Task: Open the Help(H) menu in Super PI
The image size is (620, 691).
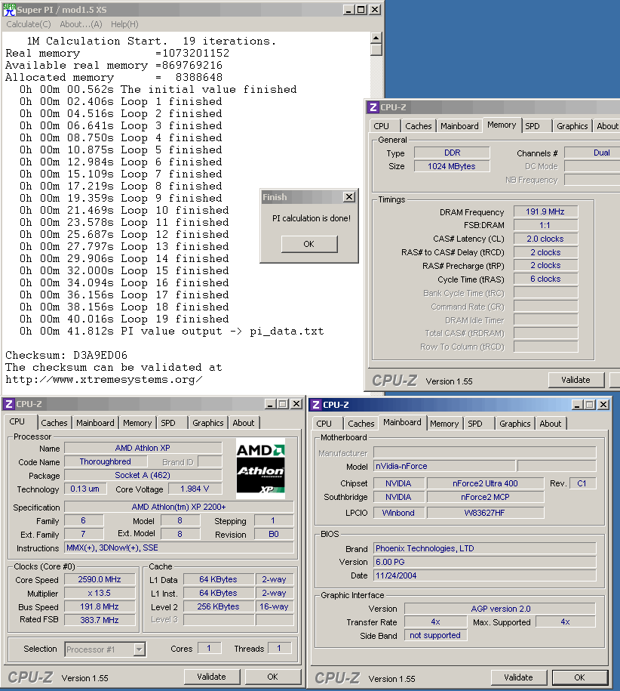Action: coord(124,24)
